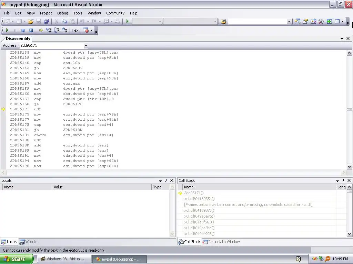This screenshot has width=353, height=264.
Task: Click the Navigate Backward icon
Action: pos(107,21)
